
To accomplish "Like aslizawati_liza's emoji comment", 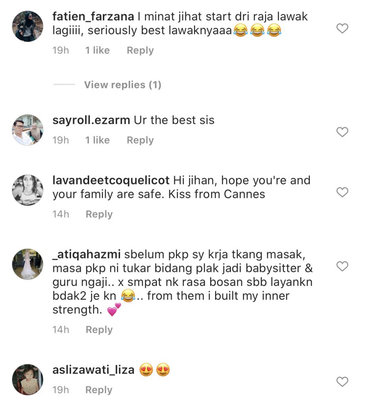I will click(x=342, y=382).
